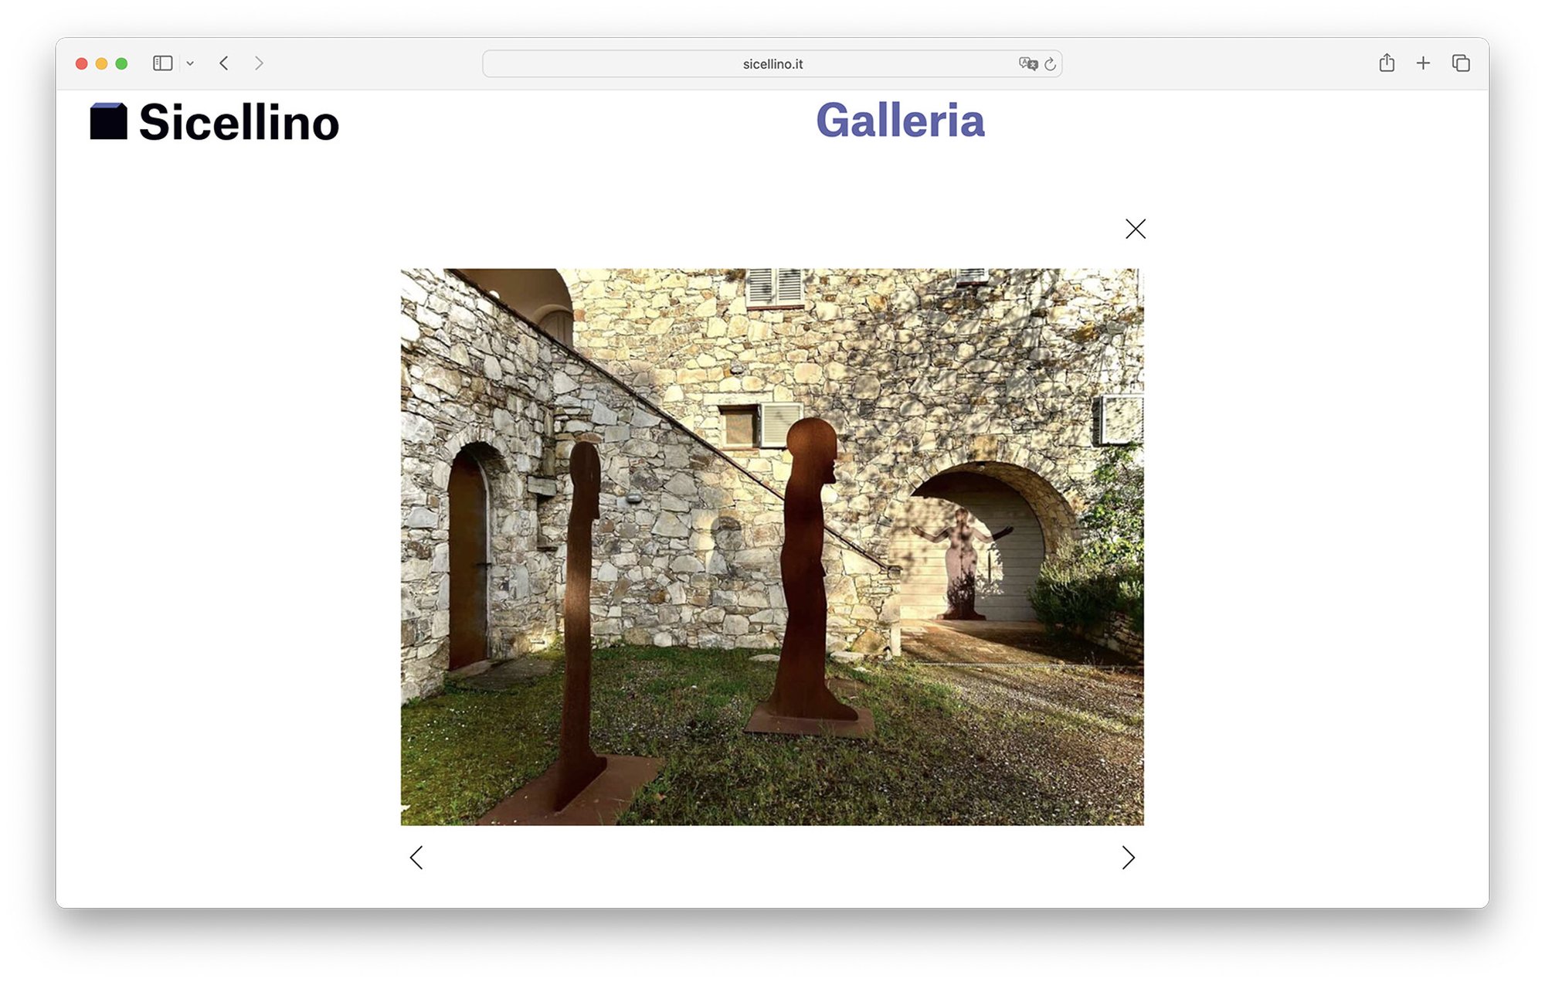Close the gallery lightbox with the X

coord(1135,229)
